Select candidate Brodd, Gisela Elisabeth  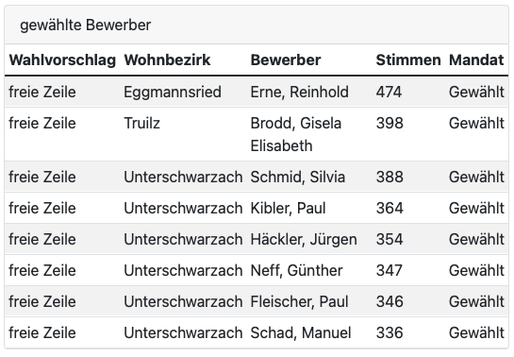pos(296,134)
